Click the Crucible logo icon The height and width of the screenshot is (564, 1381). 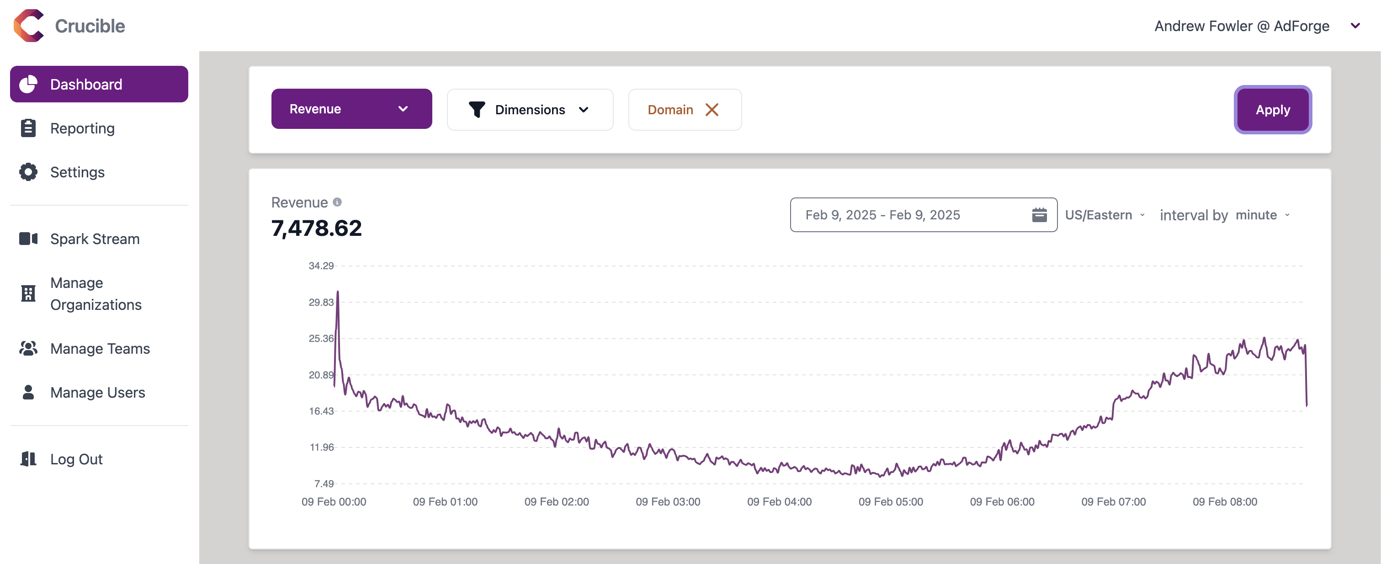click(x=28, y=26)
